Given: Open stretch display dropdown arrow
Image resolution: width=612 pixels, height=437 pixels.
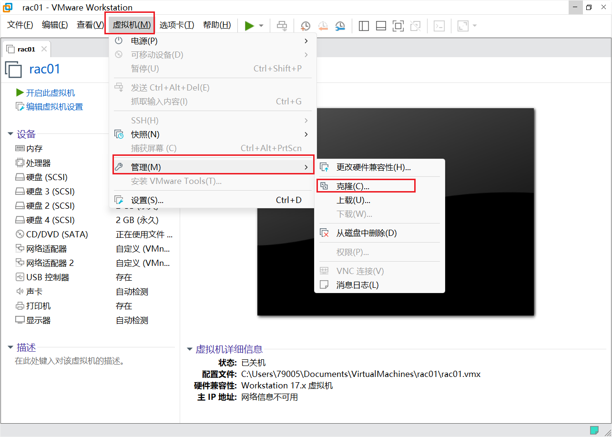Looking at the screenshot, I should tap(474, 26).
